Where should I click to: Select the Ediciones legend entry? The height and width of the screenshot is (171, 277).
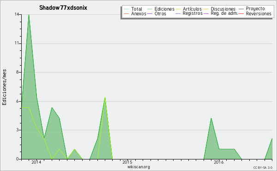pos(164,9)
